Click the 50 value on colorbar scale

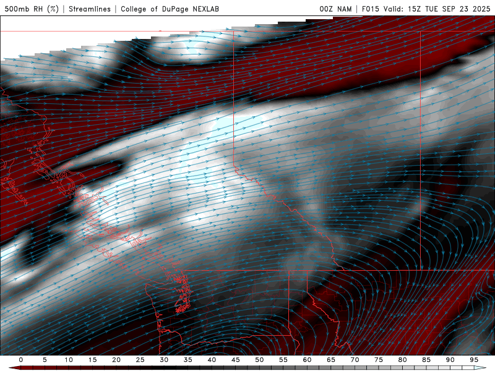tap(259, 360)
